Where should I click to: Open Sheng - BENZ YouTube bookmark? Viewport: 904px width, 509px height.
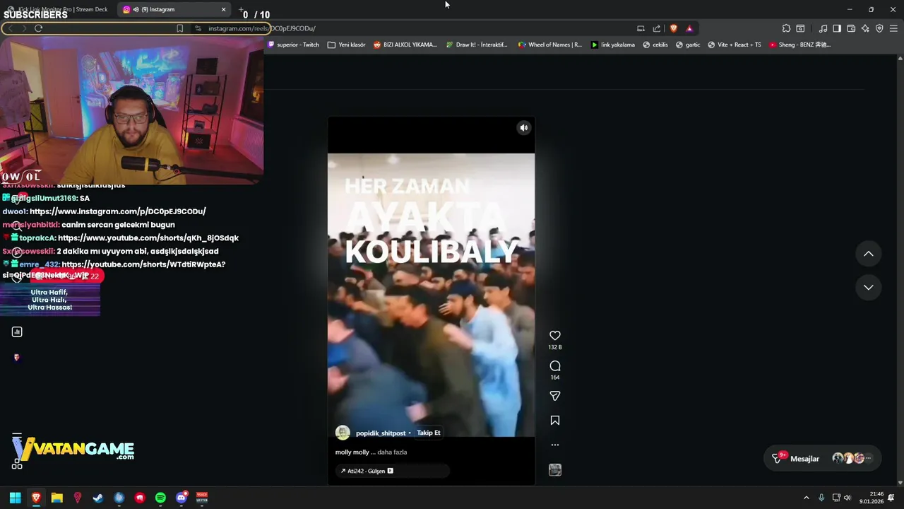pos(799,45)
